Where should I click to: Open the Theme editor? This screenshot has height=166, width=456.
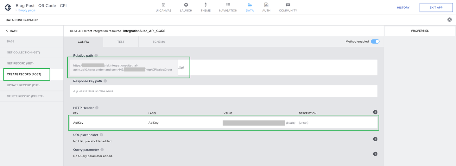coord(206,7)
